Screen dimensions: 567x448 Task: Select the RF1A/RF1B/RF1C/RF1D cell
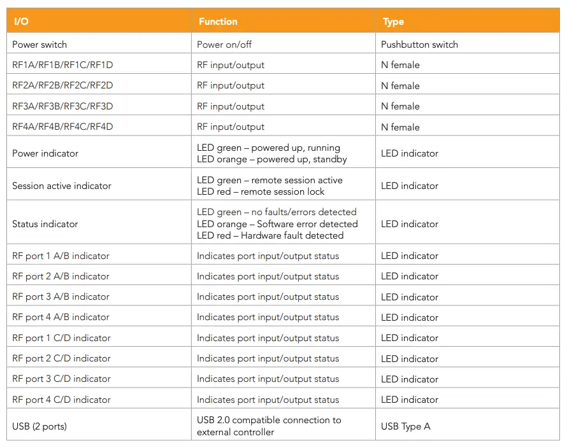(x=62, y=65)
